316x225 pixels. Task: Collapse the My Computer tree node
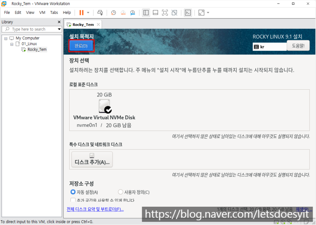(6, 38)
